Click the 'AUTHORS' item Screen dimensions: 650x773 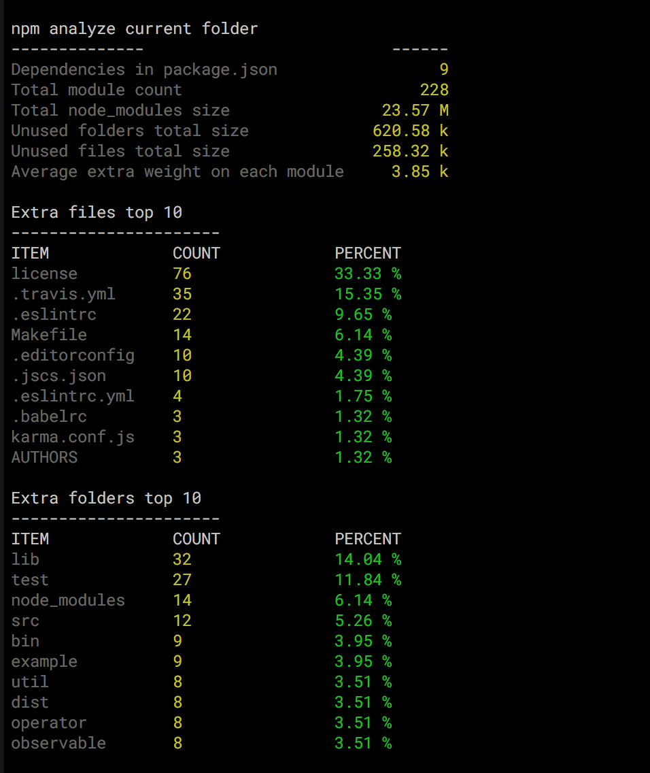coord(44,457)
